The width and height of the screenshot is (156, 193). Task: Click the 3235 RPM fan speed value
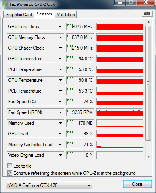(x=80, y=112)
